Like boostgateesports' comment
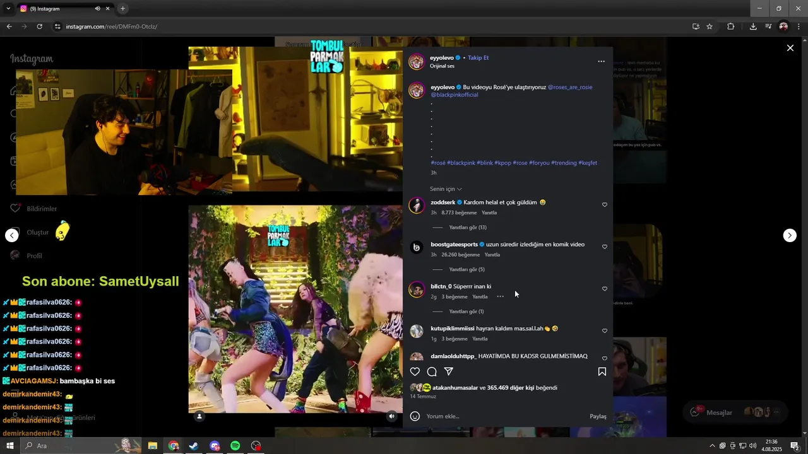Image resolution: width=808 pixels, height=454 pixels. (604, 247)
